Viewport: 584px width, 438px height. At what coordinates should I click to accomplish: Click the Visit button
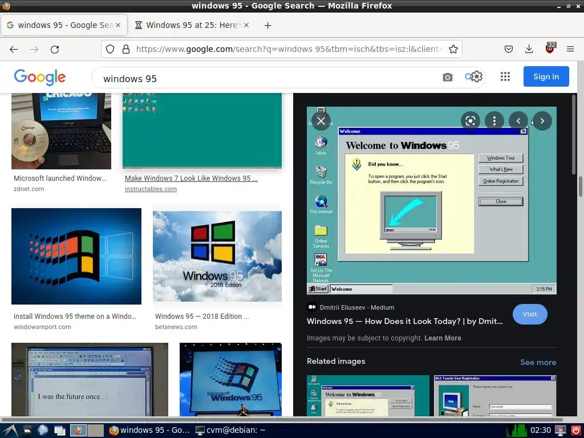click(x=530, y=314)
